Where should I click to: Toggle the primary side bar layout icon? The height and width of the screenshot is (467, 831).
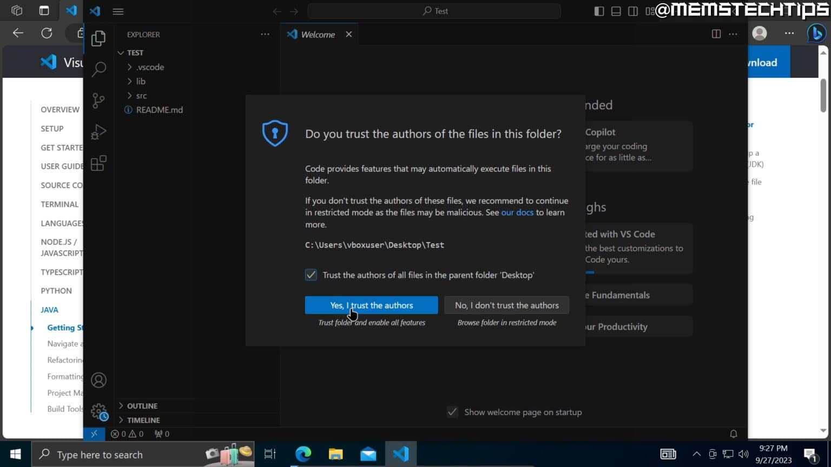point(599,11)
